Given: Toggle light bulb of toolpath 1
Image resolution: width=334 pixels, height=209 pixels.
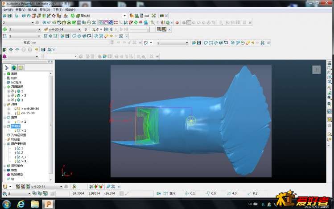Looking at the screenshot, I should pos(16,91).
